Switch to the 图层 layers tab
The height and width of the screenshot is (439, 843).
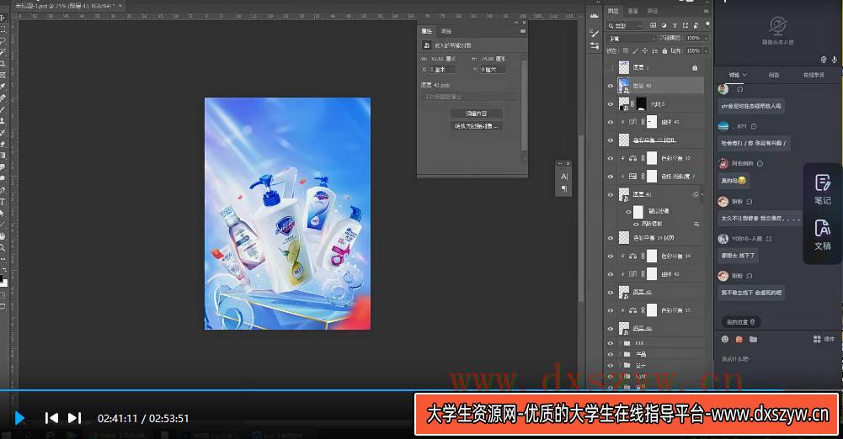(613, 11)
